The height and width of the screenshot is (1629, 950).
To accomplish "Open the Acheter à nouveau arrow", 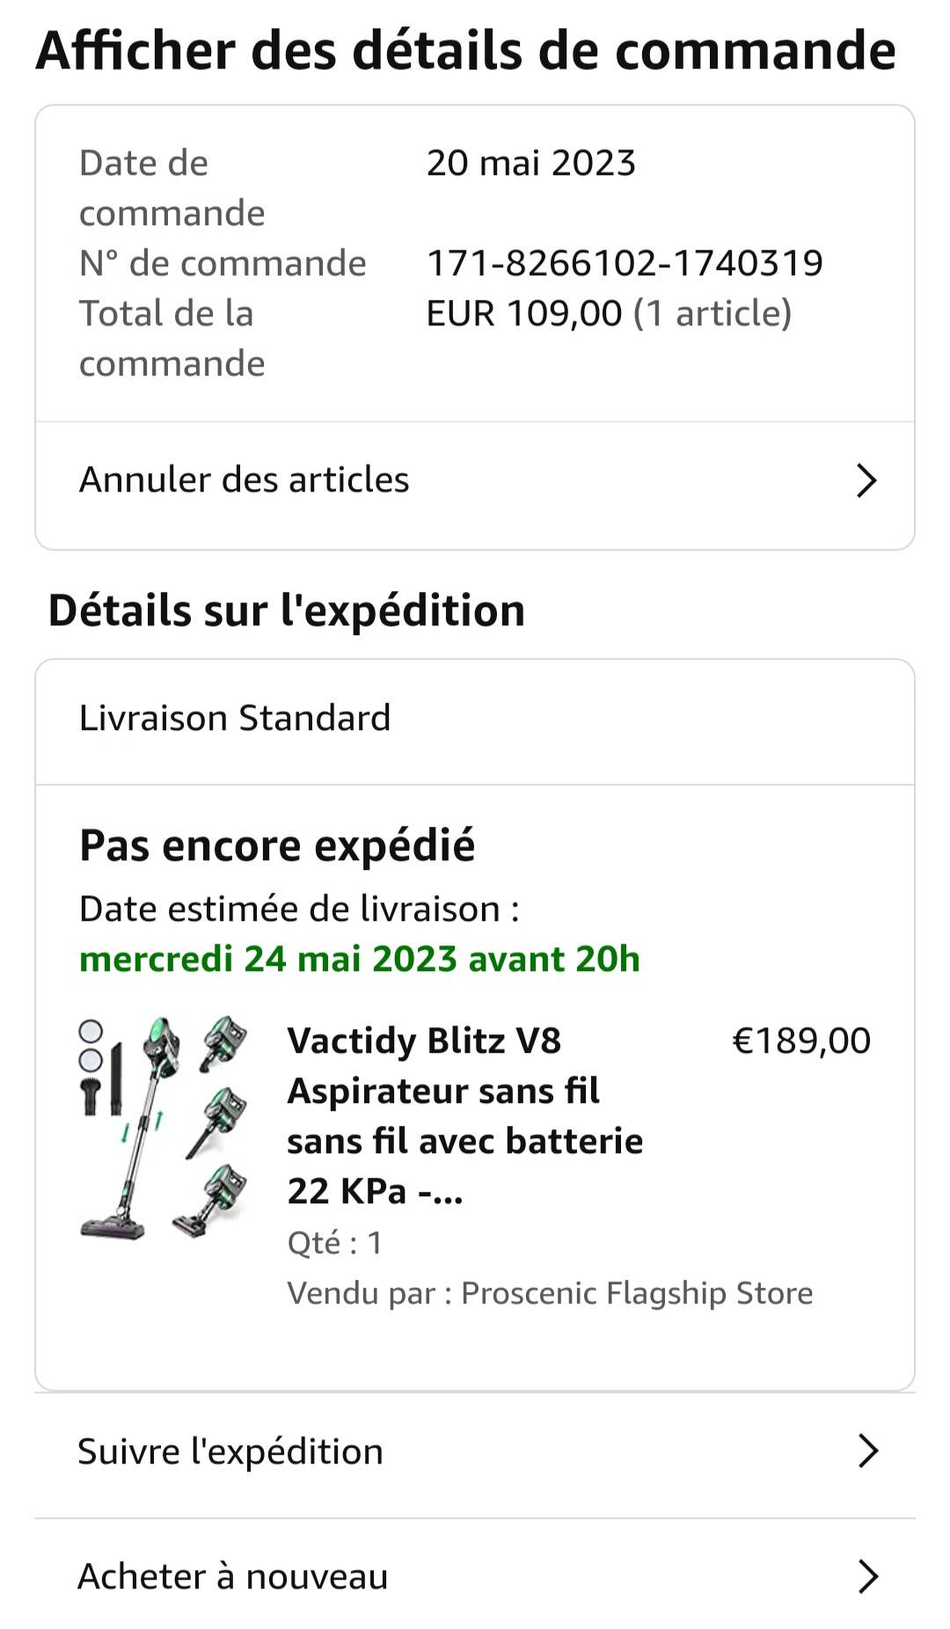I will pos(867,1577).
